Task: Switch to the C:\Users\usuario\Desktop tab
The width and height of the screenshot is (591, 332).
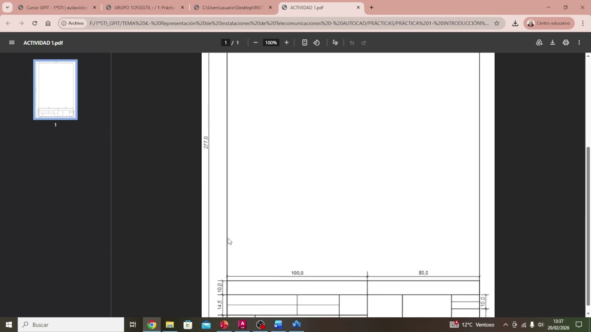Action: [233, 7]
